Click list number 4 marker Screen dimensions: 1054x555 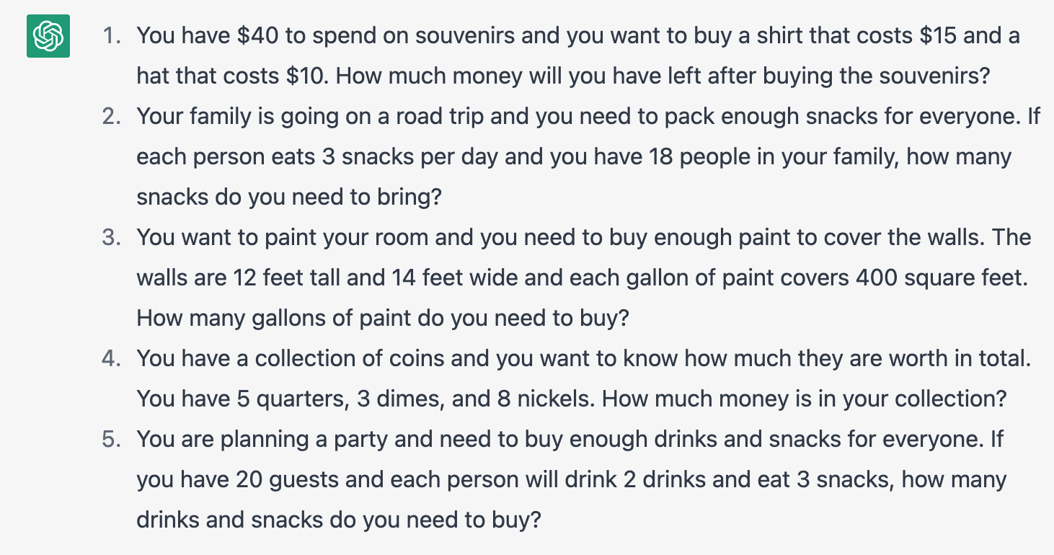point(111,358)
